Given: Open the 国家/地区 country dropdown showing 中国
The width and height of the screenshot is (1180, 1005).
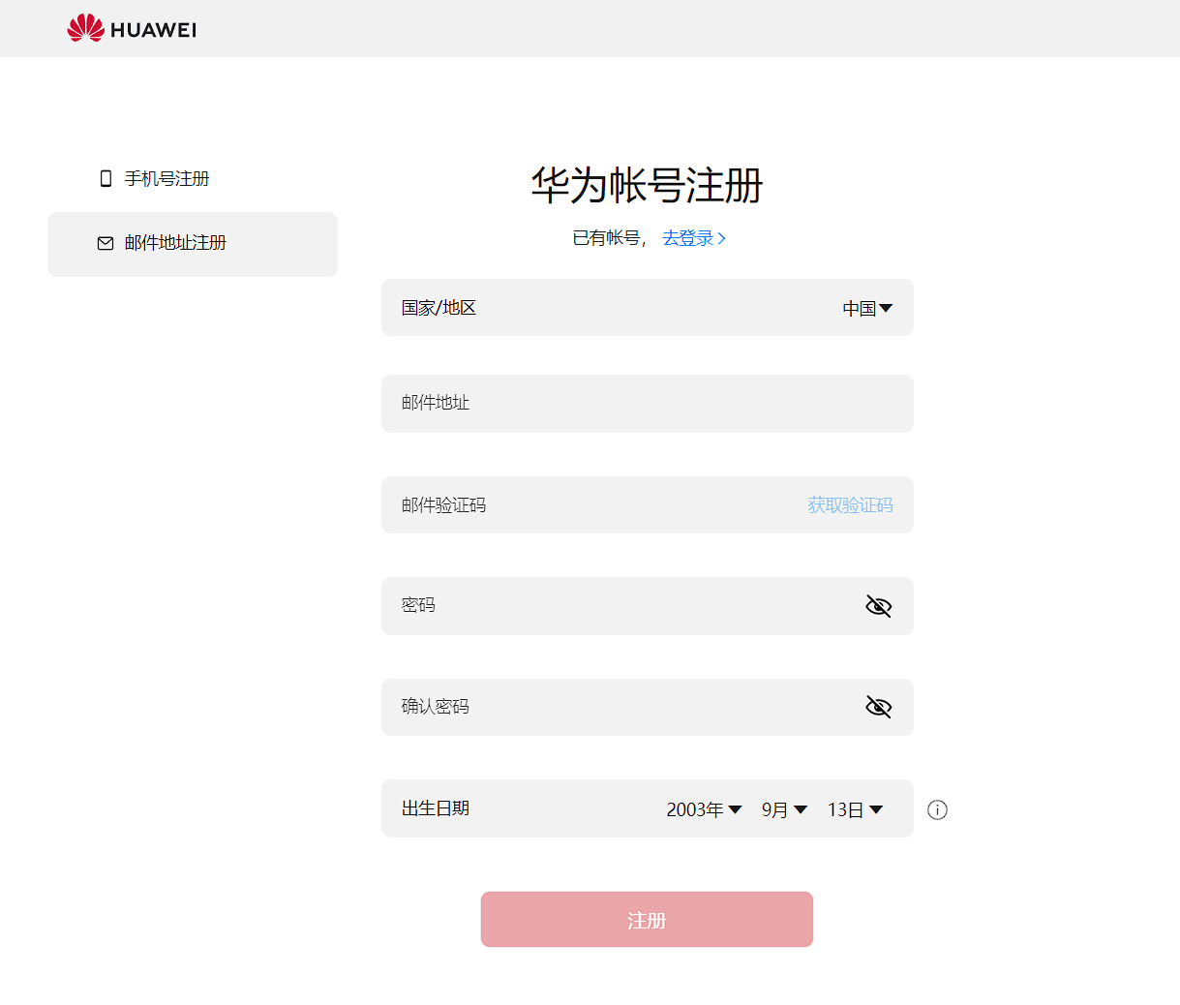Looking at the screenshot, I should click(x=867, y=308).
